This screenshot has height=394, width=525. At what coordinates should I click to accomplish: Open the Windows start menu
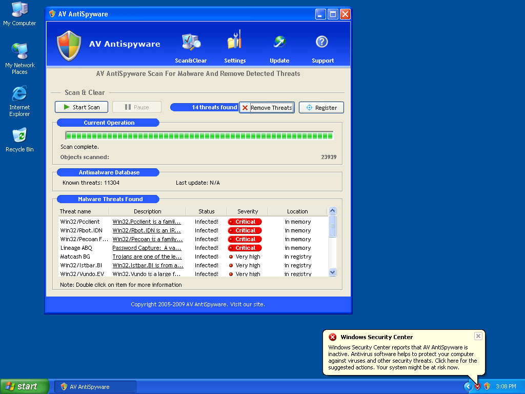point(25,386)
